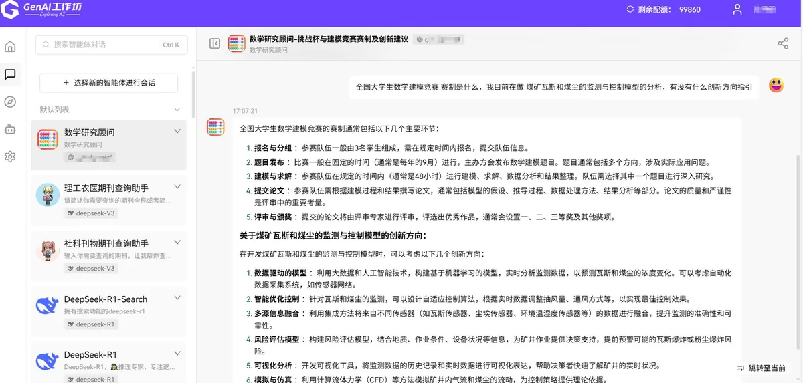Click the plus icon on new-session button
The width and height of the screenshot is (803, 383).
pos(66,83)
